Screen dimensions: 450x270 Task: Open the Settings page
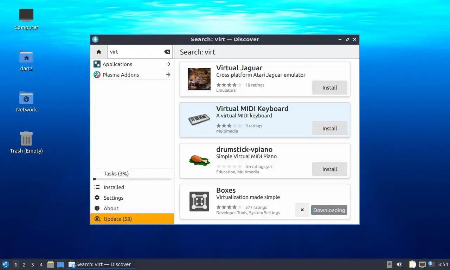pos(132,198)
